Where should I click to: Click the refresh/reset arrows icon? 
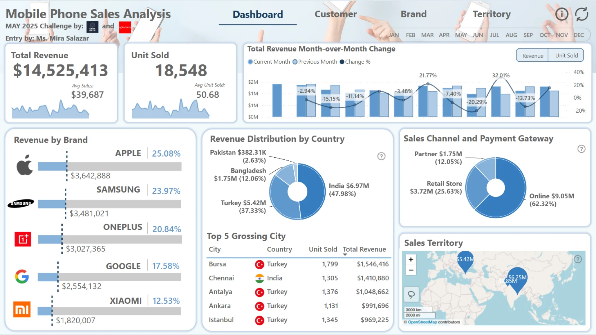click(x=581, y=14)
